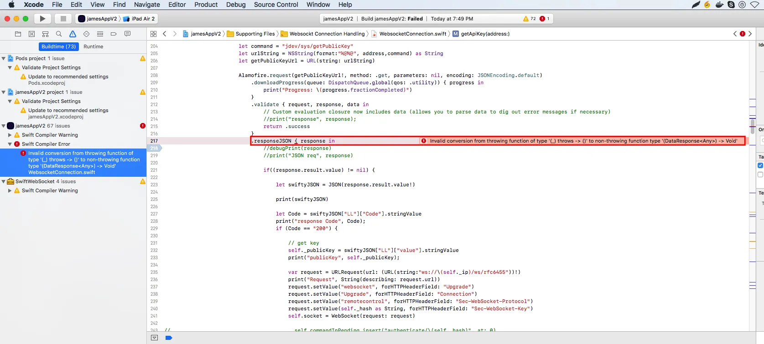Click the Docker whale menu bar icon

click(720, 5)
